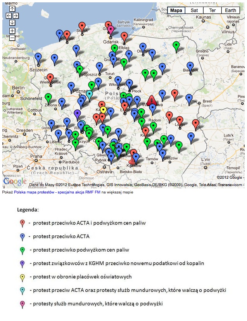Select the blue marker at Olsztyn
The width and height of the screenshot is (247, 321).
pyautogui.click(x=143, y=48)
